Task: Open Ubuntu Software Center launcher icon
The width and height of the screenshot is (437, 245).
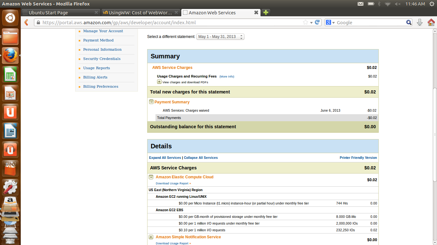Action: [x=10, y=168]
